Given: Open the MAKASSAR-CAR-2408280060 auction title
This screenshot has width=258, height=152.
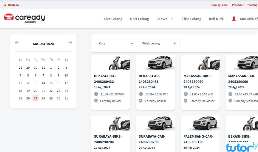Looking at the screenshot, I should point(242,79).
